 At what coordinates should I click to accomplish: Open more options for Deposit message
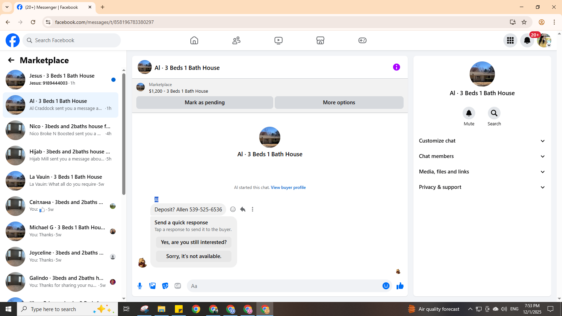pyautogui.click(x=253, y=209)
